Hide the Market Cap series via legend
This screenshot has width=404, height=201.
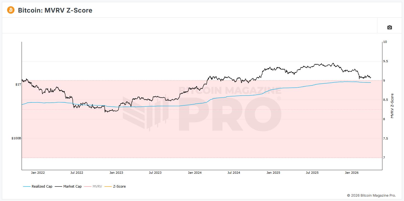(x=72, y=187)
